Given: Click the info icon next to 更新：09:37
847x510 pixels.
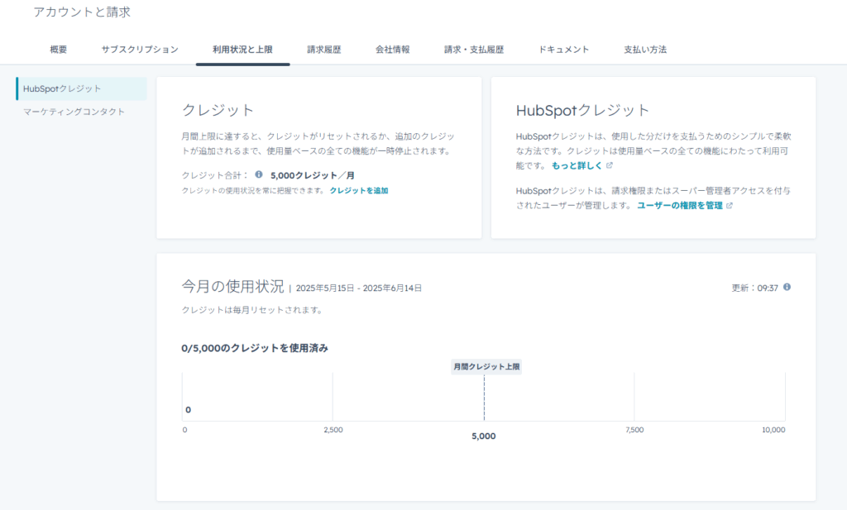Looking at the screenshot, I should coord(787,287).
